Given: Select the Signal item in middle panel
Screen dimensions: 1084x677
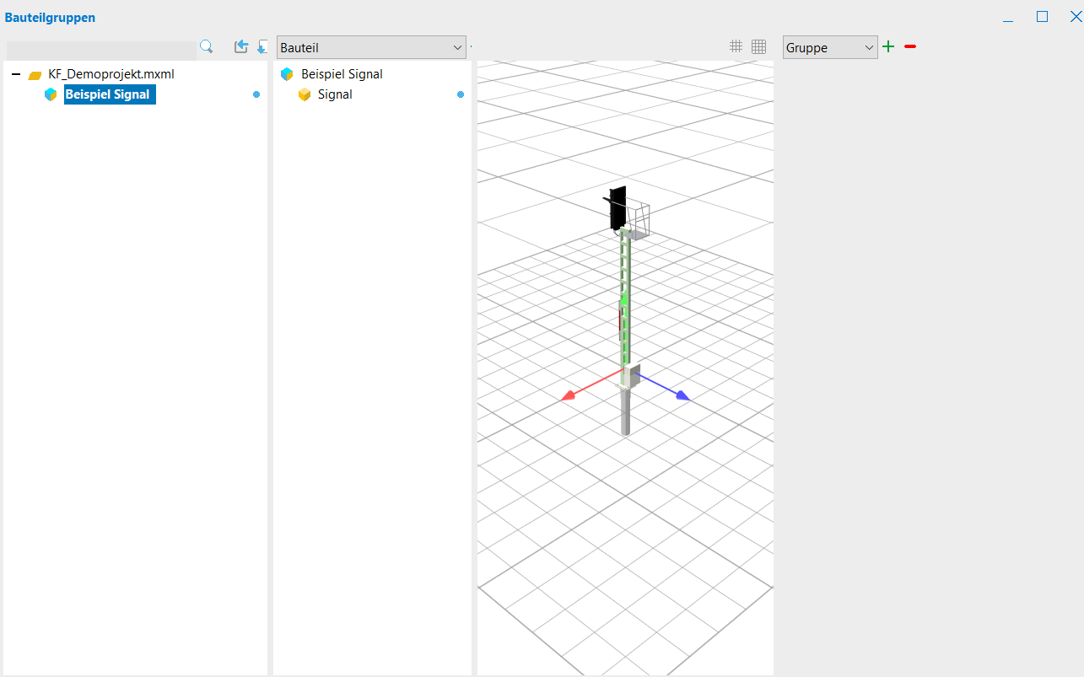Looking at the screenshot, I should 335,94.
